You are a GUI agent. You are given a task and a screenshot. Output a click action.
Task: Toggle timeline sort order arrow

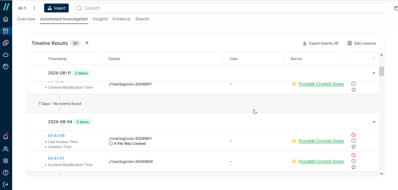87,43
